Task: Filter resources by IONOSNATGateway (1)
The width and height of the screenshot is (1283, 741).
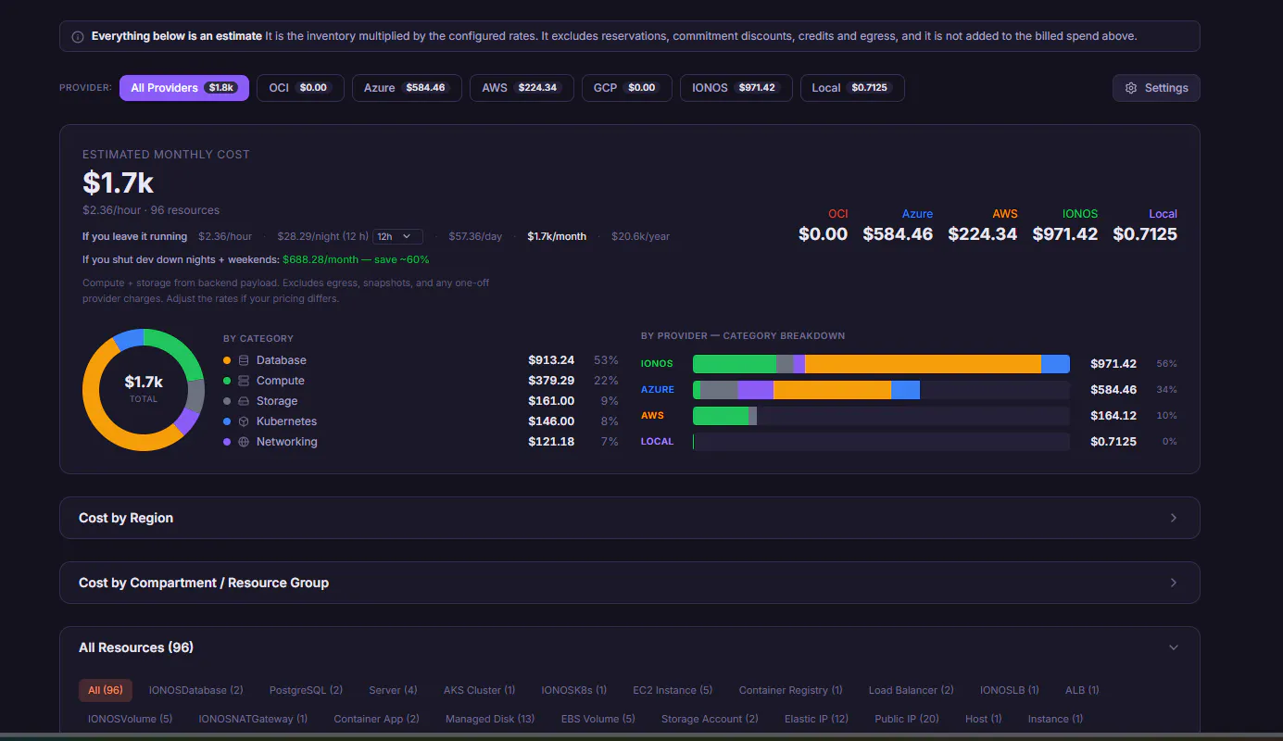Action: pyautogui.click(x=254, y=719)
